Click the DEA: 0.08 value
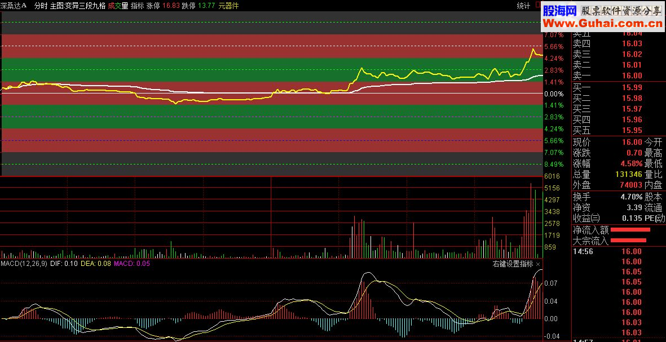The height and width of the screenshot is (342, 666). point(95,264)
